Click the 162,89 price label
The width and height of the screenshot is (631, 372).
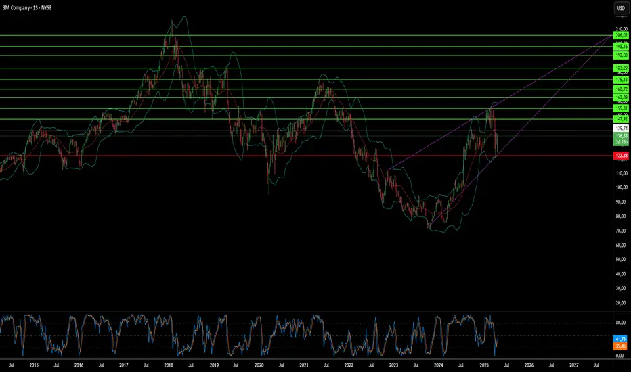[621, 97]
